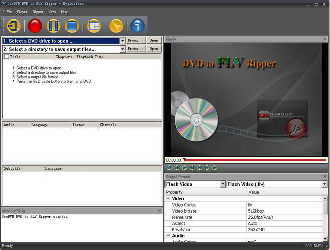Jump to previous chapter in player
This screenshot has width=330, height=250.
(207, 168)
